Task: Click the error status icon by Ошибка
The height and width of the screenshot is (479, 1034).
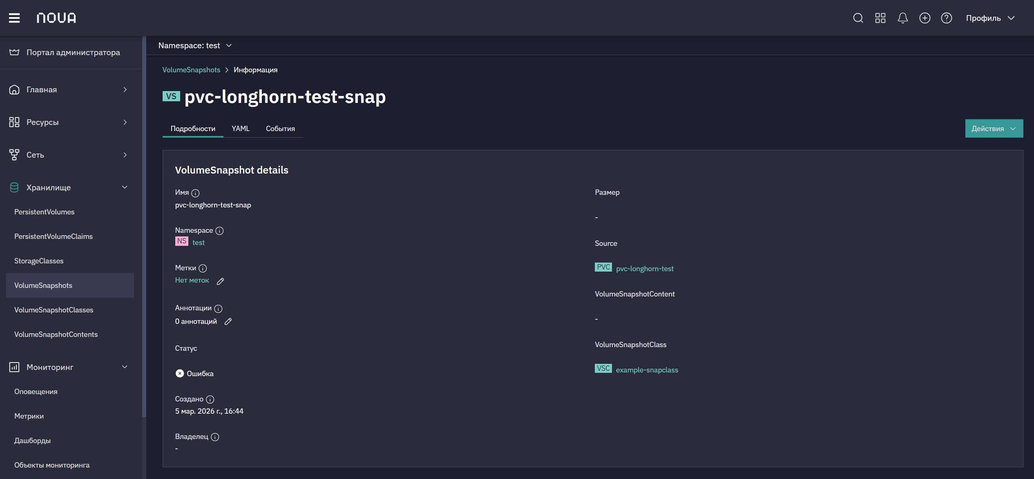Action: 180,374
